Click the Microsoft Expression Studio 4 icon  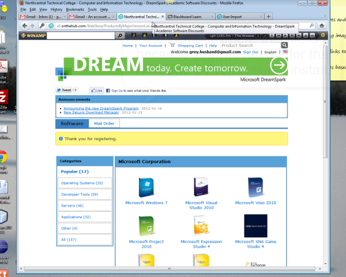pyautogui.click(x=201, y=226)
